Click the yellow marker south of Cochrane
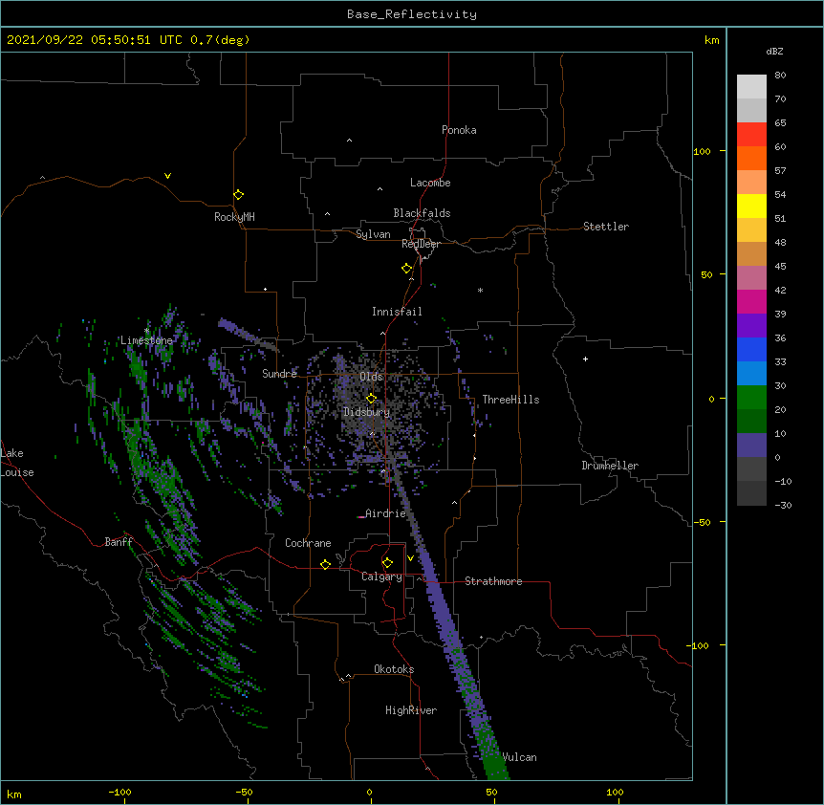Image resolution: width=824 pixels, height=805 pixels. pos(325,564)
